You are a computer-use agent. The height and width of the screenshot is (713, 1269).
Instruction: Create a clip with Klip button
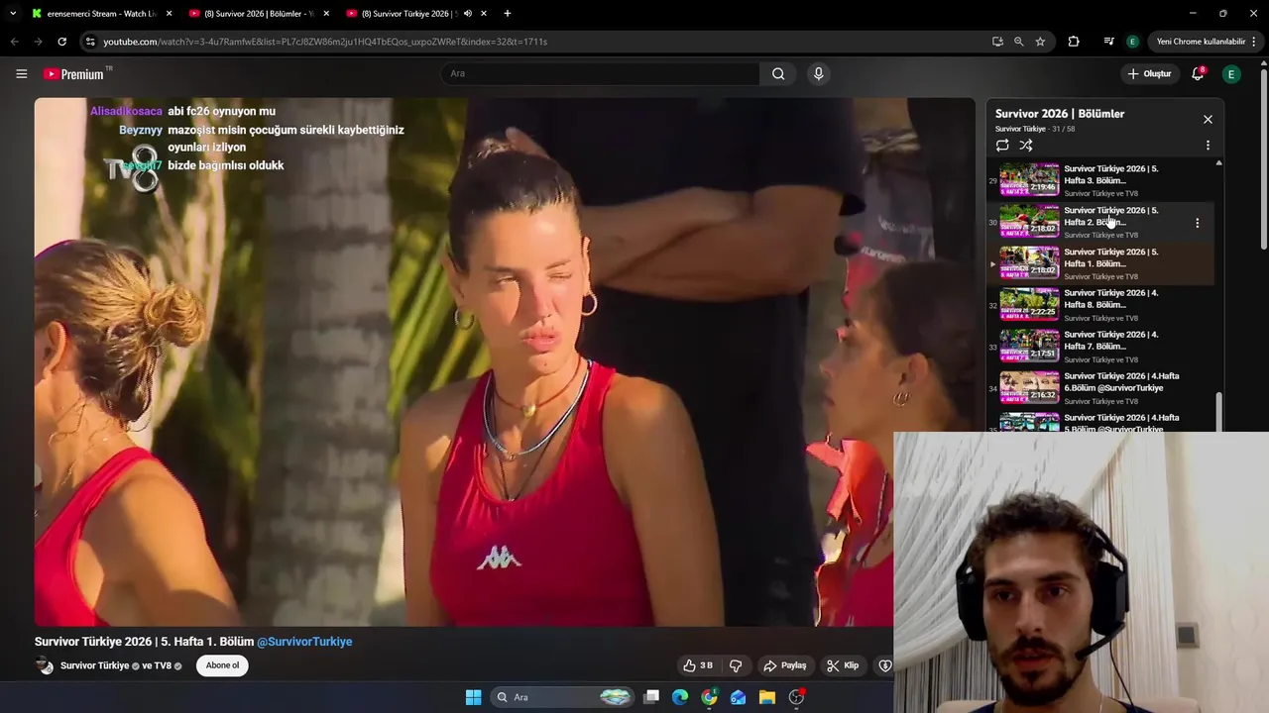[843, 665]
